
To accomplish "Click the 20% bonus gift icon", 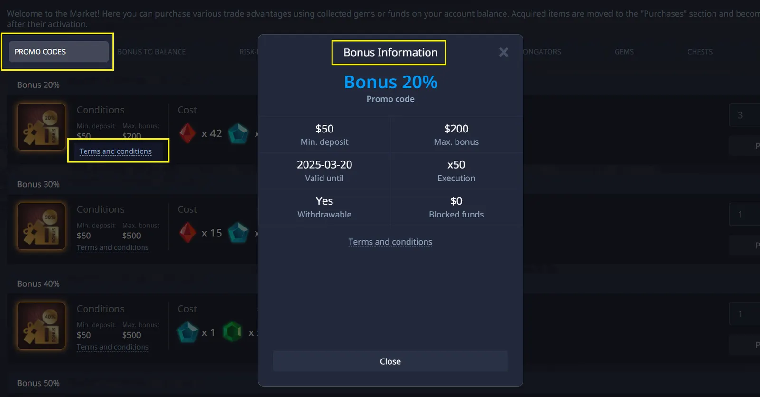I will coord(41,127).
